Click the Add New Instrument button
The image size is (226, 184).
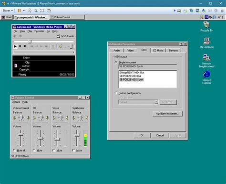(x=167, y=114)
